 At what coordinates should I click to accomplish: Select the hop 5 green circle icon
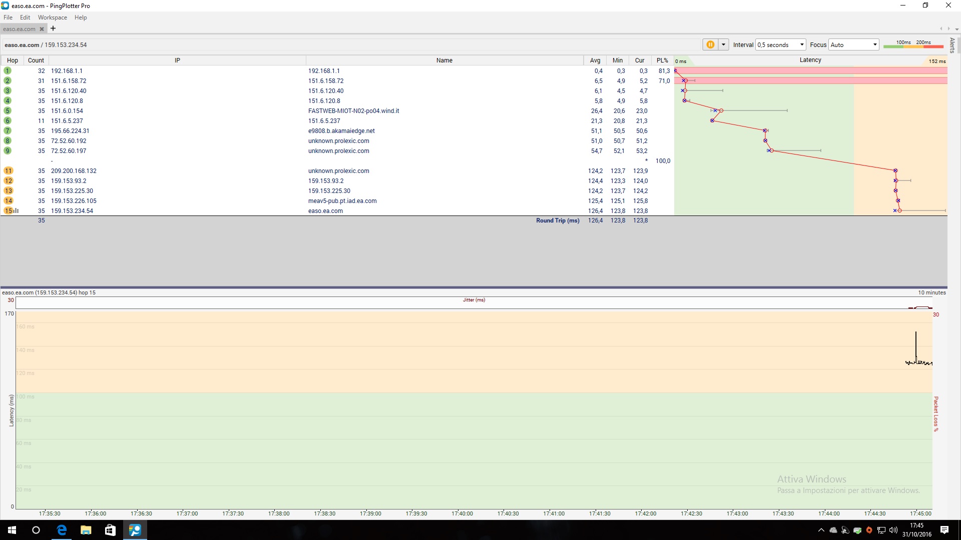pyautogui.click(x=8, y=111)
